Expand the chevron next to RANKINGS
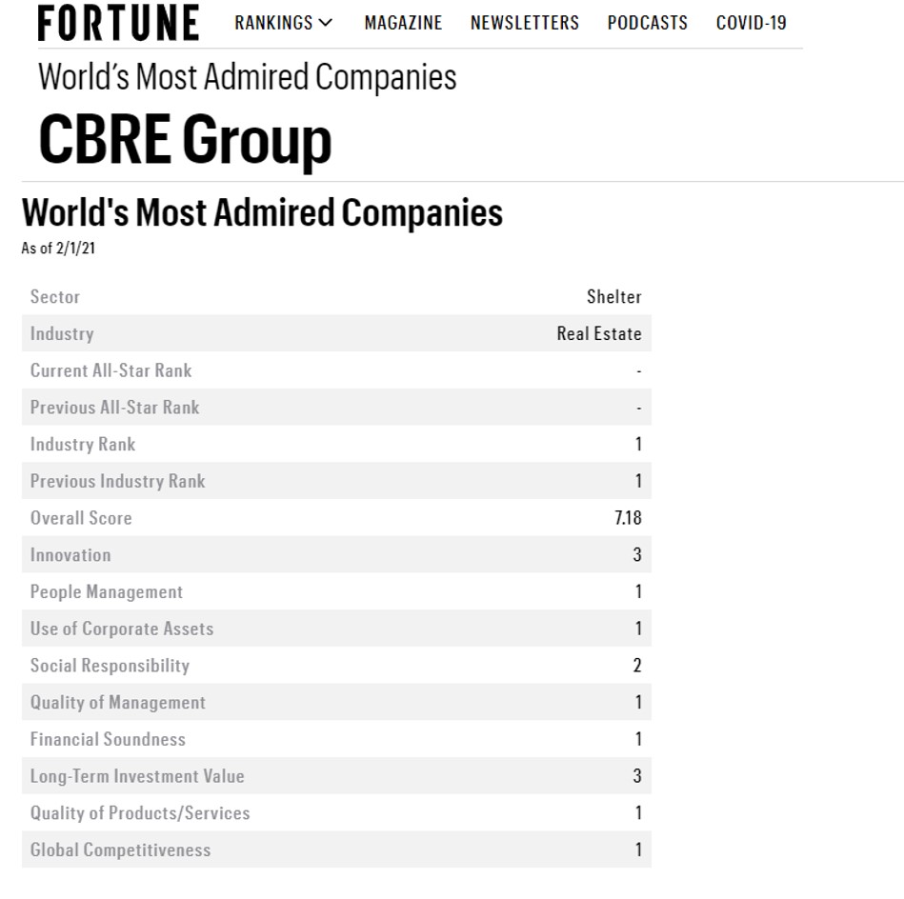The width and height of the screenshot is (904, 899). (327, 23)
